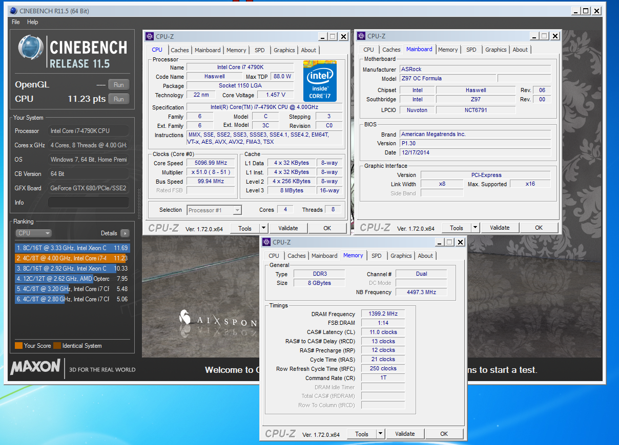Switch to About tab in CPU window

[308, 50]
